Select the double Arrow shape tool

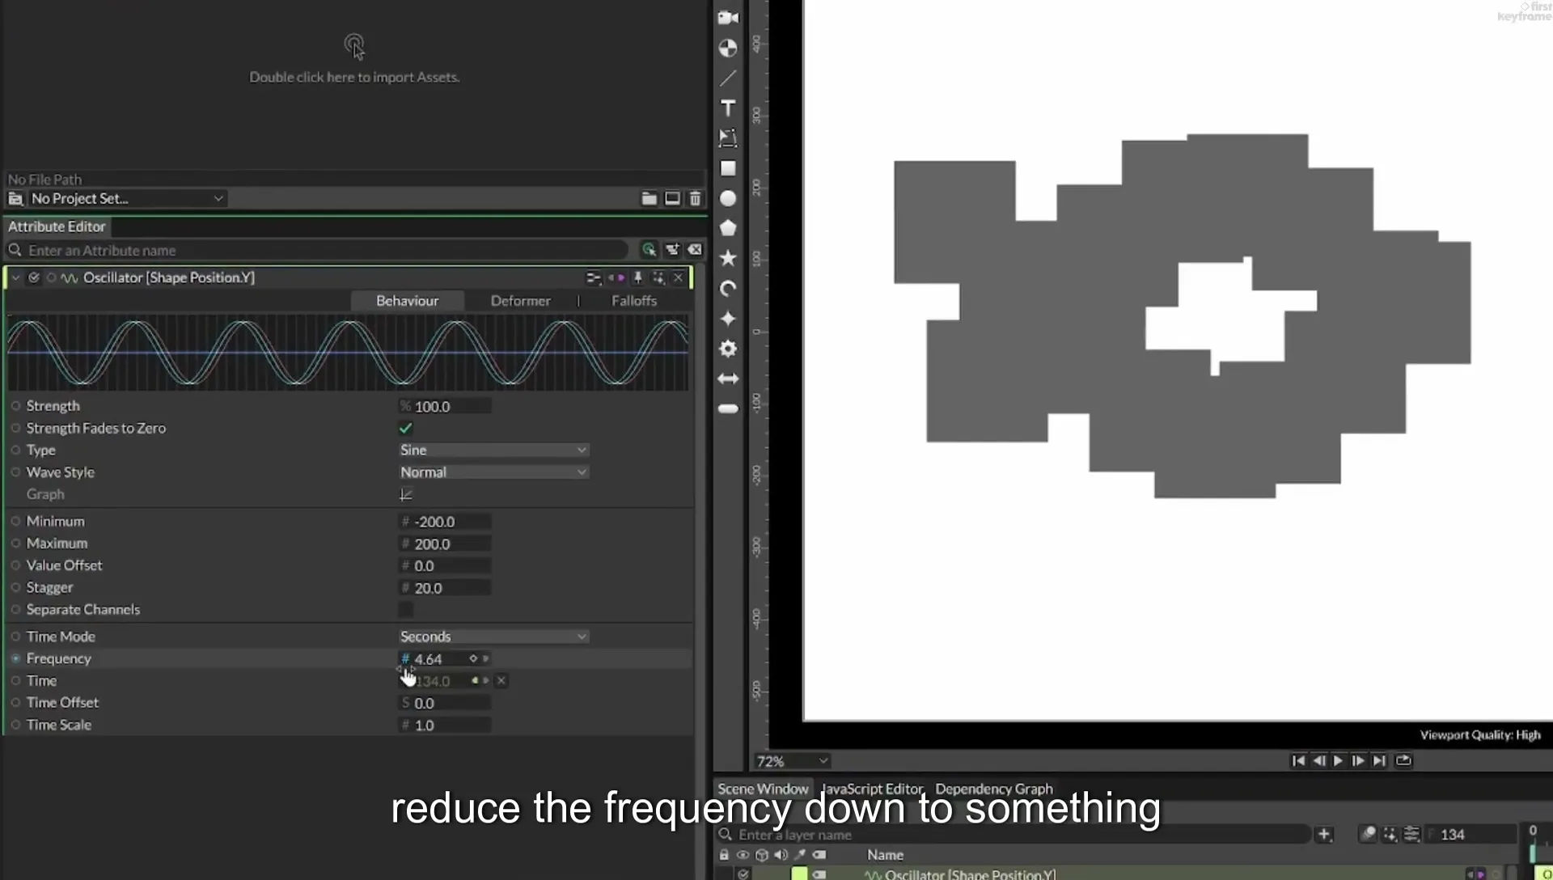point(728,379)
